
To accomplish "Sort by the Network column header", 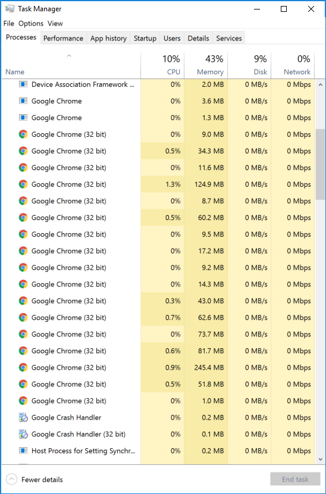I will click(293, 65).
